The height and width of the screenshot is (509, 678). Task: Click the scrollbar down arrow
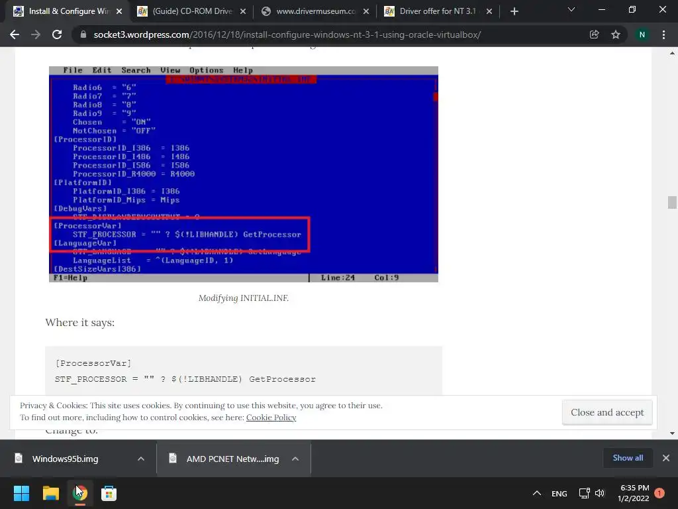click(672, 433)
